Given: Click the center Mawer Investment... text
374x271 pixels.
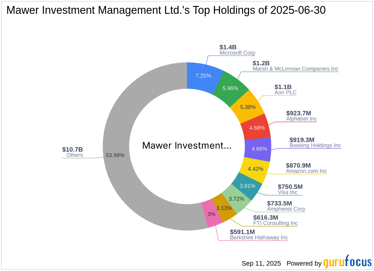Looking at the screenshot, I should pos(187,145).
